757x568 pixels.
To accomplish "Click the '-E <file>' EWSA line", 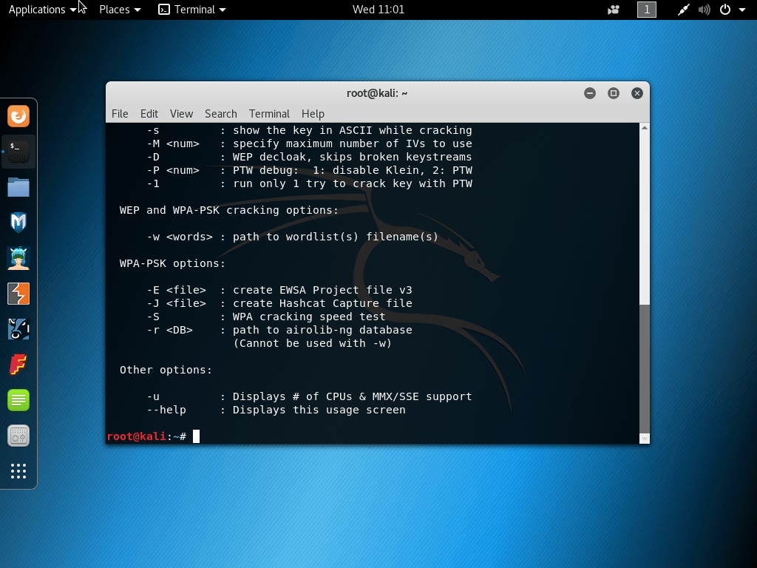I will (279, 290).
